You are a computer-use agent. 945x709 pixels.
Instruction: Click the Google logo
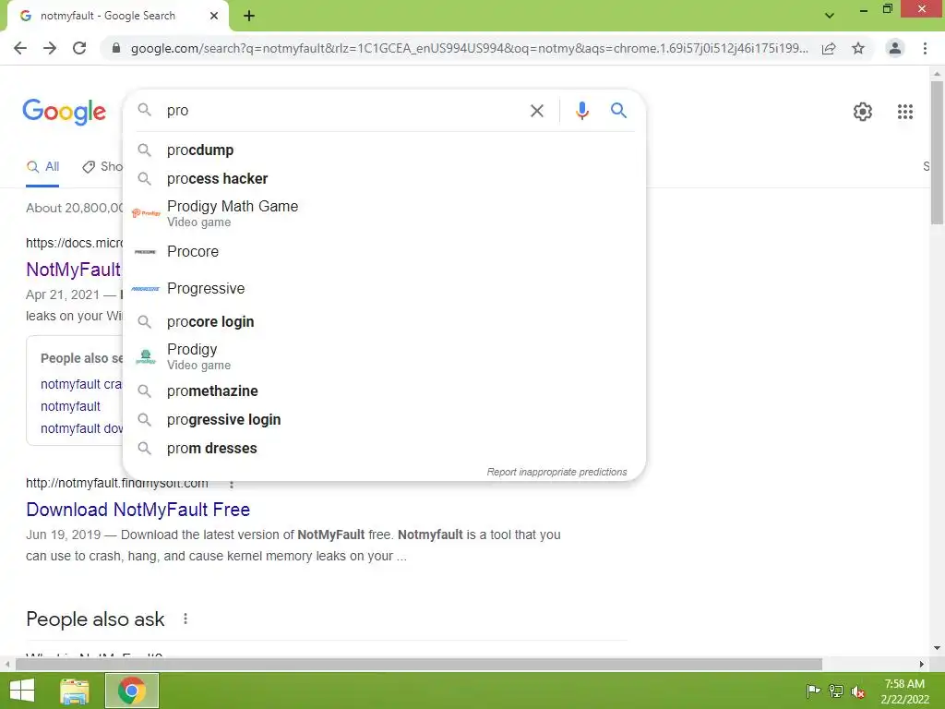pyautogui.click(x=64, y=112)
